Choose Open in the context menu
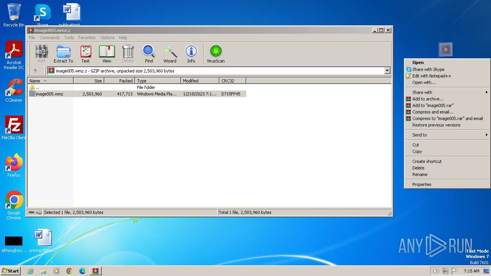The width and height of the screenshot is (491, 276). [447, 62]
